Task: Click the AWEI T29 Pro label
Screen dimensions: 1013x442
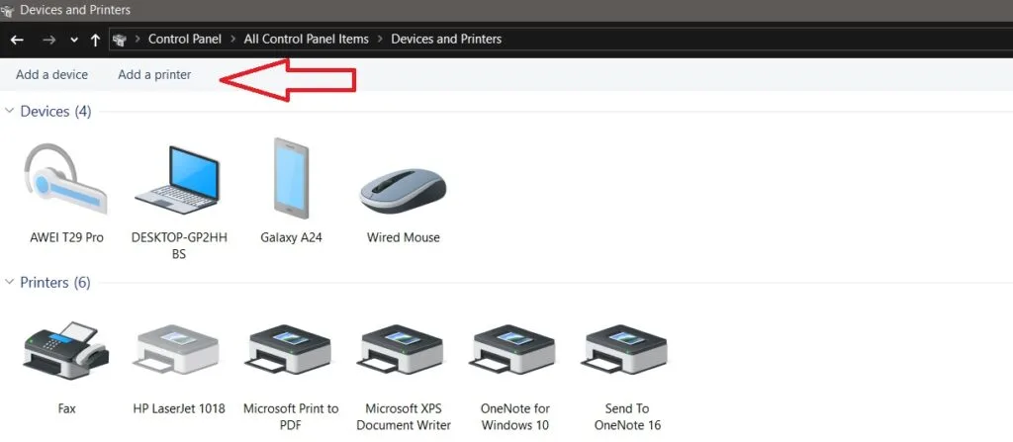Action: point(66,237)
